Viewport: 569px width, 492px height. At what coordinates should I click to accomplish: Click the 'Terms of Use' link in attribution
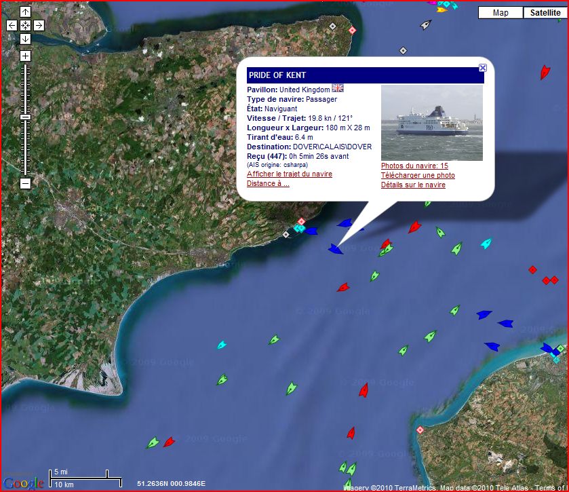[x=552, y=488]
